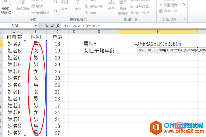Click the age cell with value 38

point(57,78)
